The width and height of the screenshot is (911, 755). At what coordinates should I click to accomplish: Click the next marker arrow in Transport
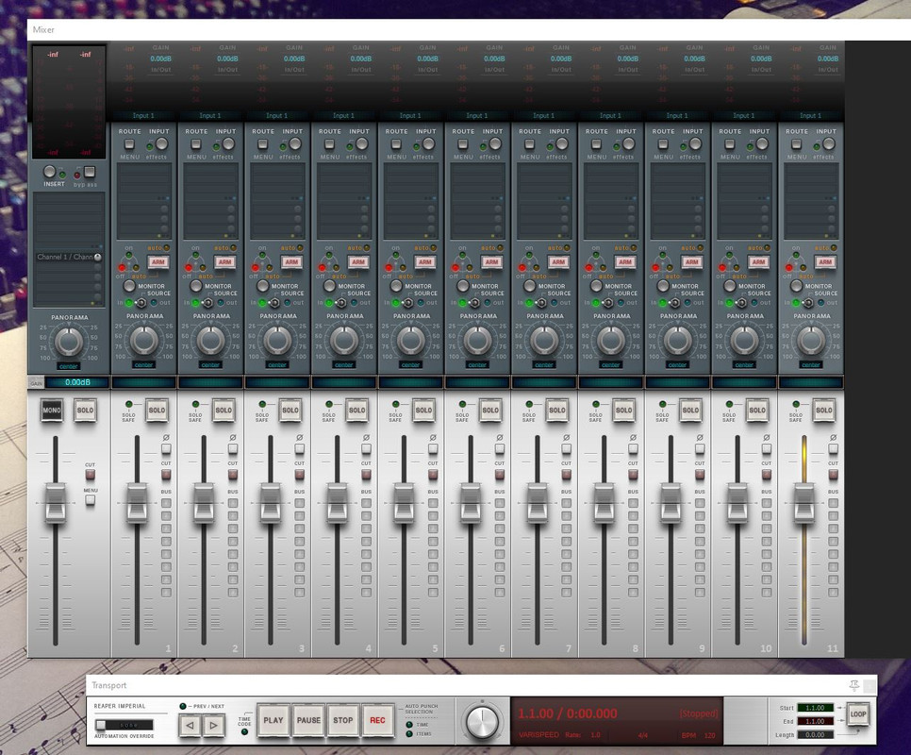213,725
